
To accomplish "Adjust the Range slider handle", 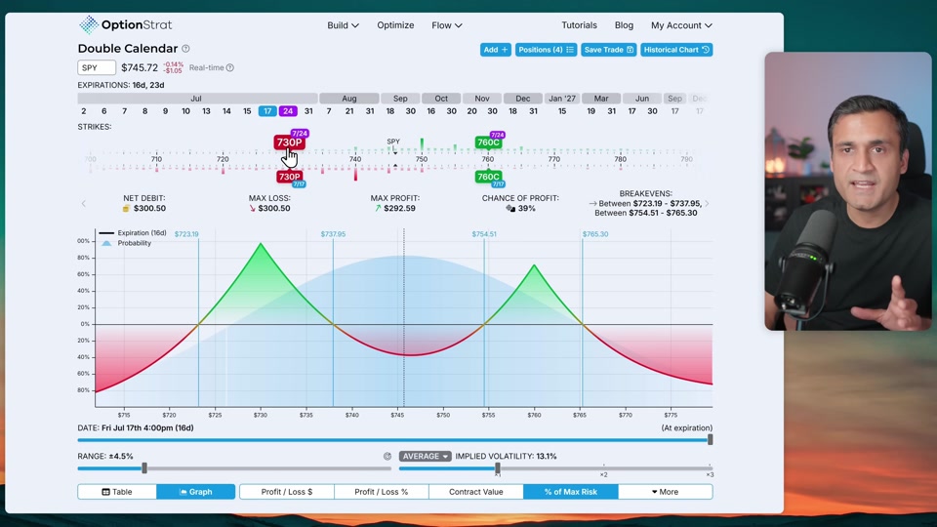I will [144, 468].
